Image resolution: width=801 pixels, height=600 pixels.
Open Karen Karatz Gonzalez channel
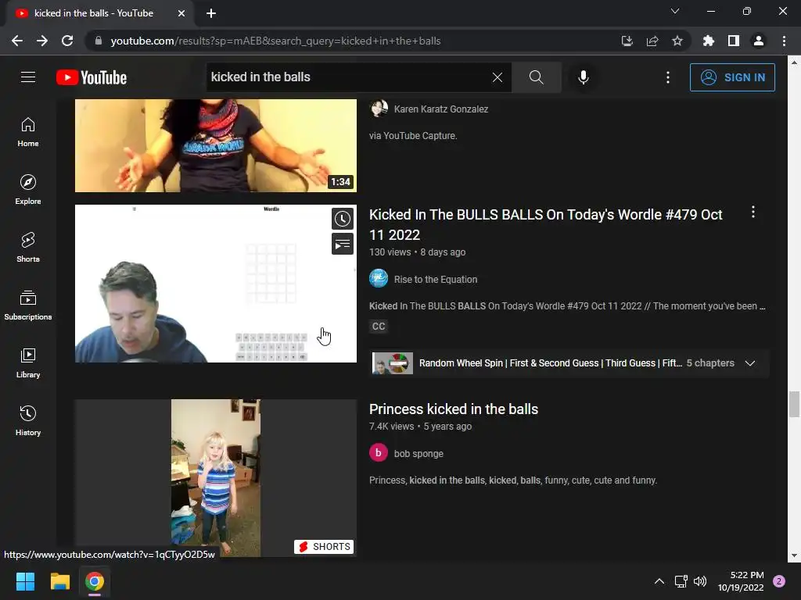pyautogui.click(x=441, y=109)
